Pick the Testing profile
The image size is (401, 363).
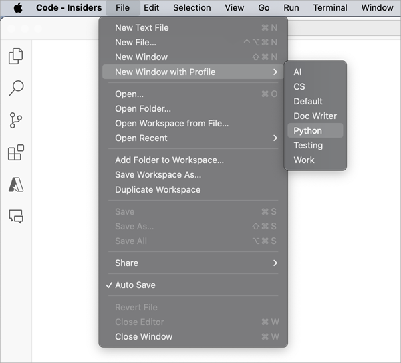308,145
